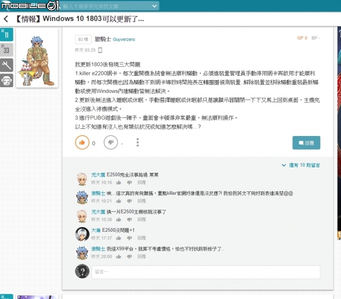This screenshot has height=299, width=341.
Task: Click the mobile device icon next to 昨天 03:25
Action: (100, 50)
